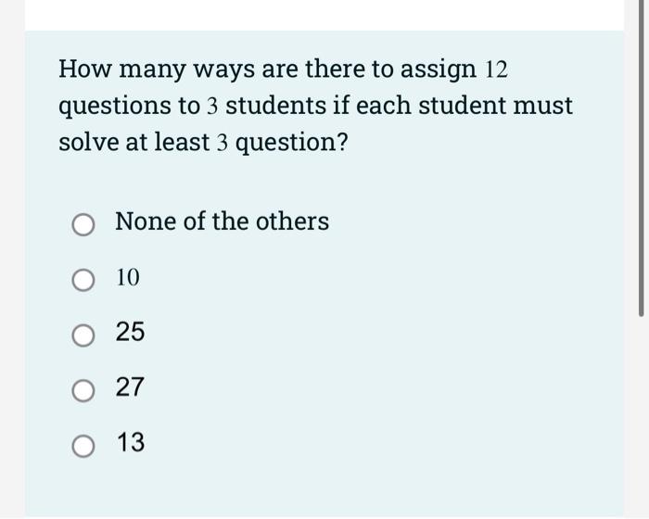Click the word 'assign' in the question
The image size is (649, 519).
pos(439,70)
